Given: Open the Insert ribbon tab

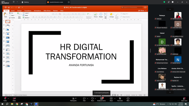Looking at the screenshot, I should coord(13,11).
